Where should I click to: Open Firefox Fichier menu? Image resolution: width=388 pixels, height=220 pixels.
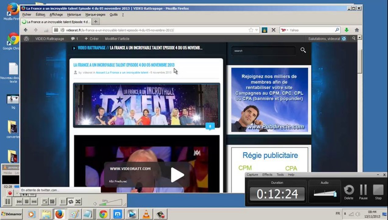[27, 14]
